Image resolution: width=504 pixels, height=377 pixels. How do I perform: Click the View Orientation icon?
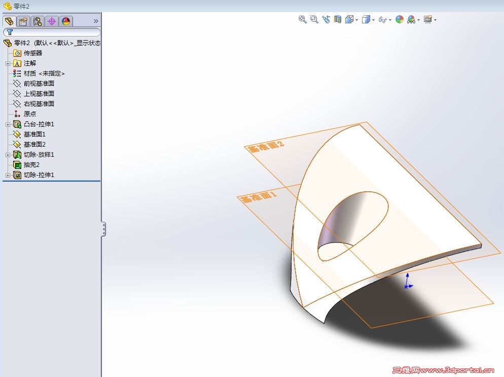tap(349, 20)
